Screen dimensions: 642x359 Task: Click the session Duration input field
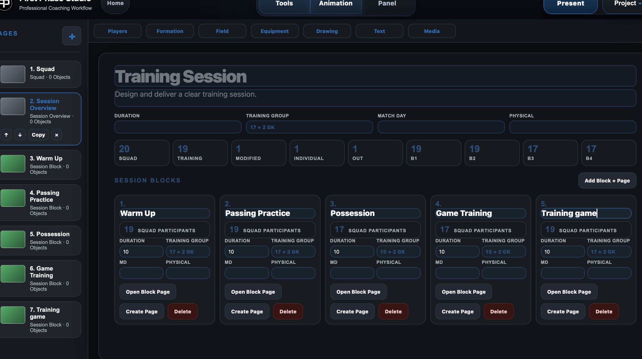[178, 127]
